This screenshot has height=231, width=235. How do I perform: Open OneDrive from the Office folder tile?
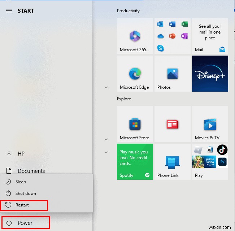click(160, 36)
